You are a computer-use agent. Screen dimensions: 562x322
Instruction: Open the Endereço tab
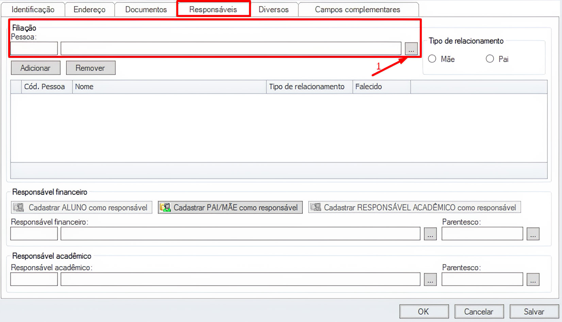click(89, 10)
